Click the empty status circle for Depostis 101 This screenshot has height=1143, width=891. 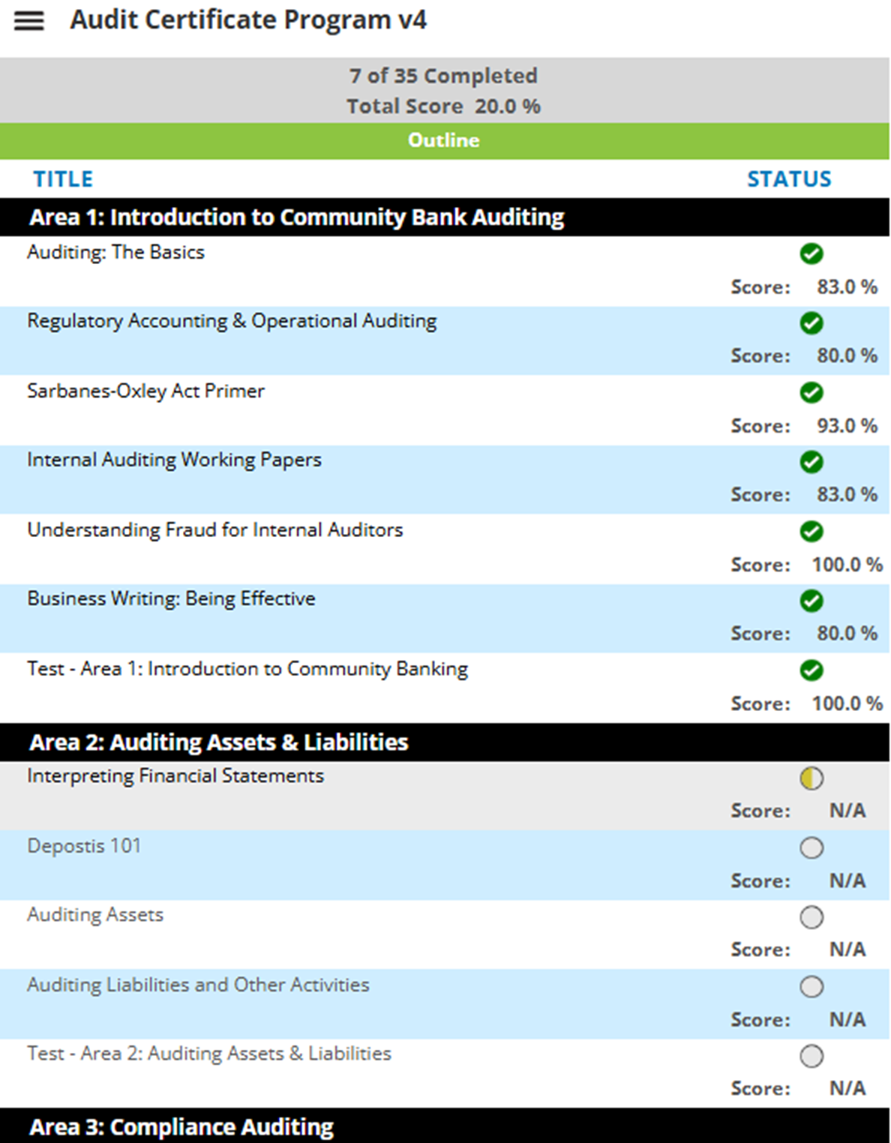point(811,847)
